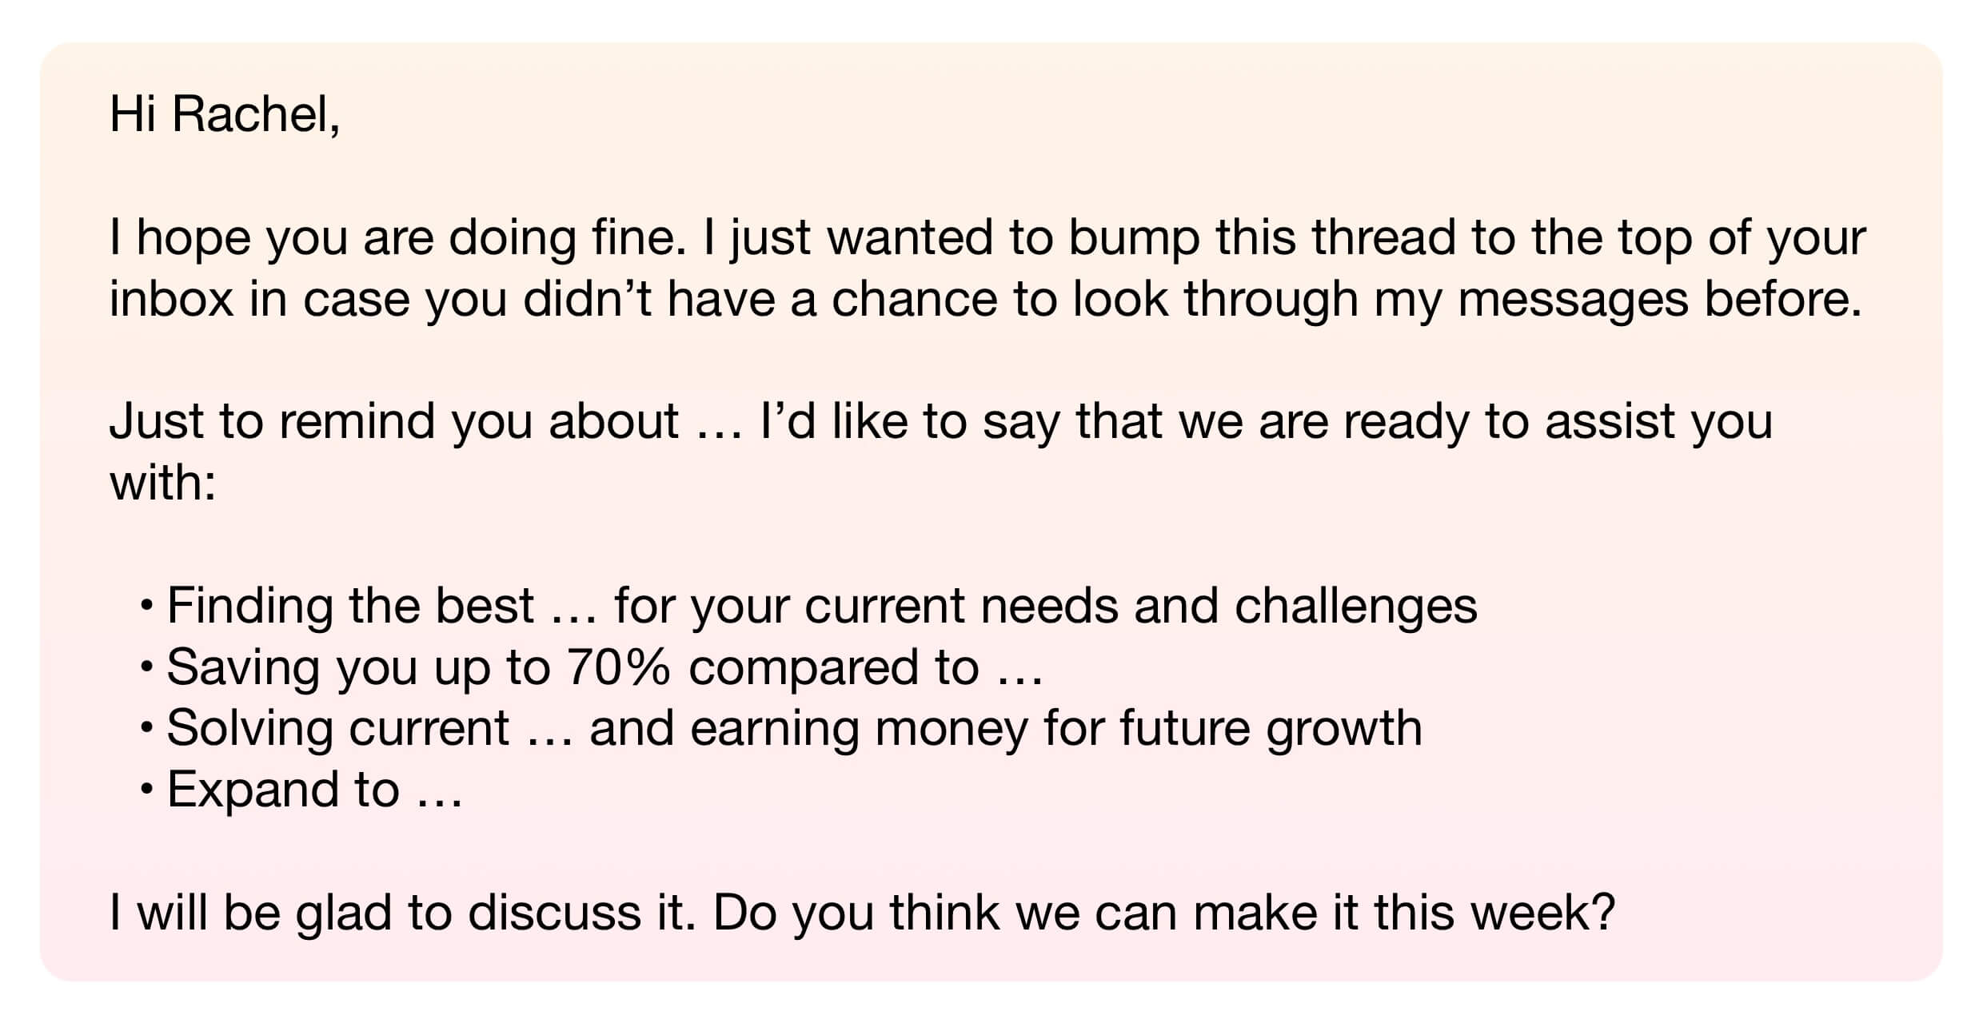The width and height of the screenshot is (1983, 1019).
Task: Click the word "inbox" in first paragraph
Action: (x=172, y=299)
